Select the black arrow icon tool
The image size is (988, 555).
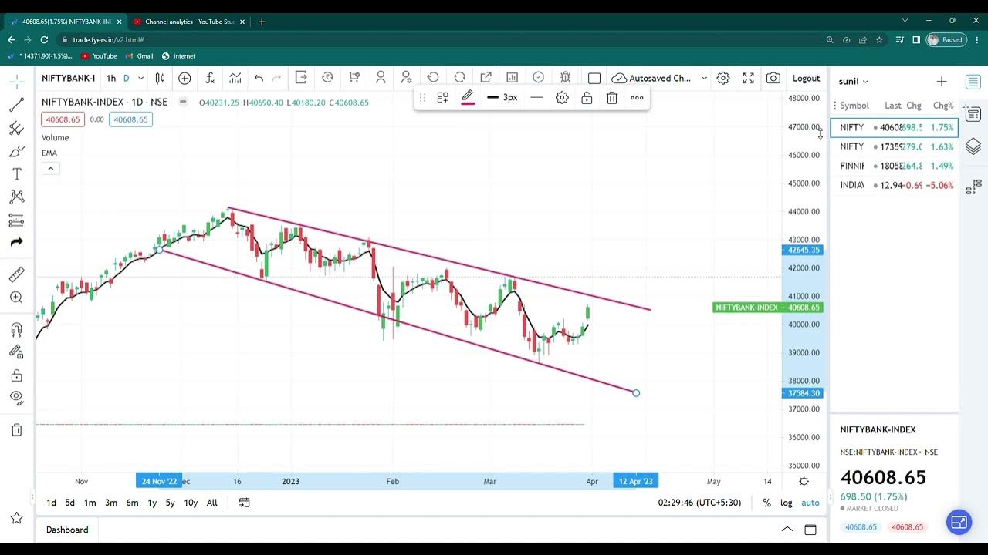[x=16, y=243]
